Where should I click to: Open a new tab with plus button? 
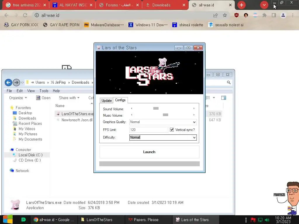pyautogui.click(x=241, y=5)
